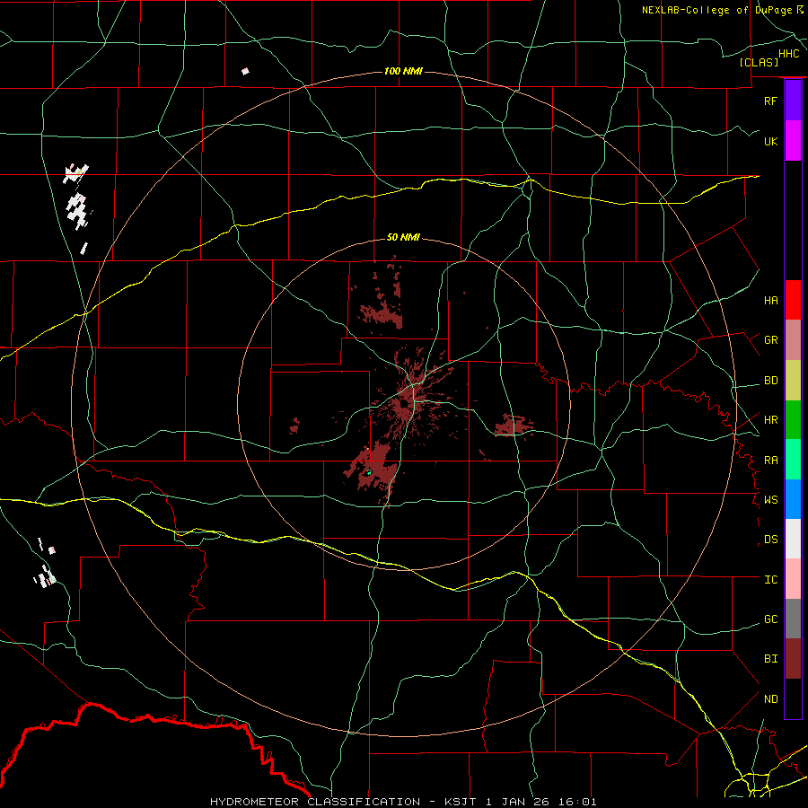Click the BI legend label

[771, 659]
